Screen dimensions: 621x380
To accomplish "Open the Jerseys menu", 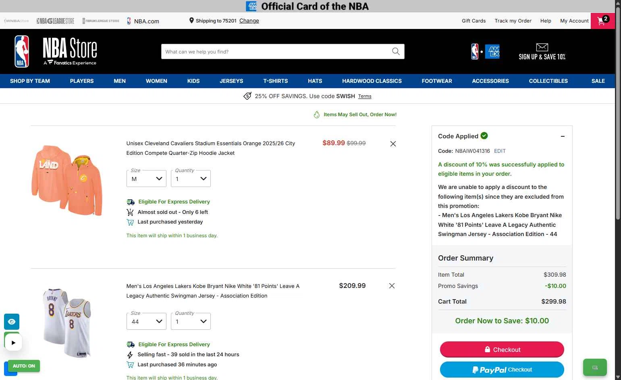I will 231,81.
